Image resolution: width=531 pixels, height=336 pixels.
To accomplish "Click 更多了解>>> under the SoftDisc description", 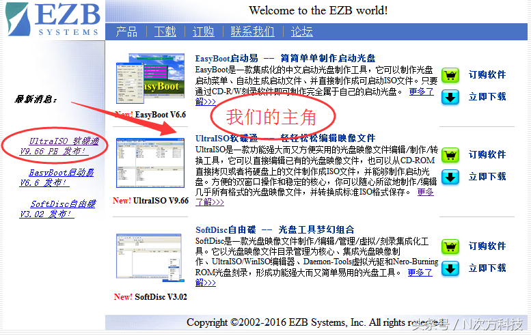I will (420, 272).
